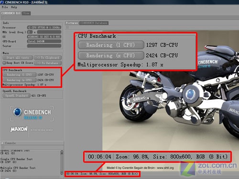The width and height of the screenshot is (239, 179).
Task: Run the Rendering (x CPU) test in left panel
Action: coord(19,80)
